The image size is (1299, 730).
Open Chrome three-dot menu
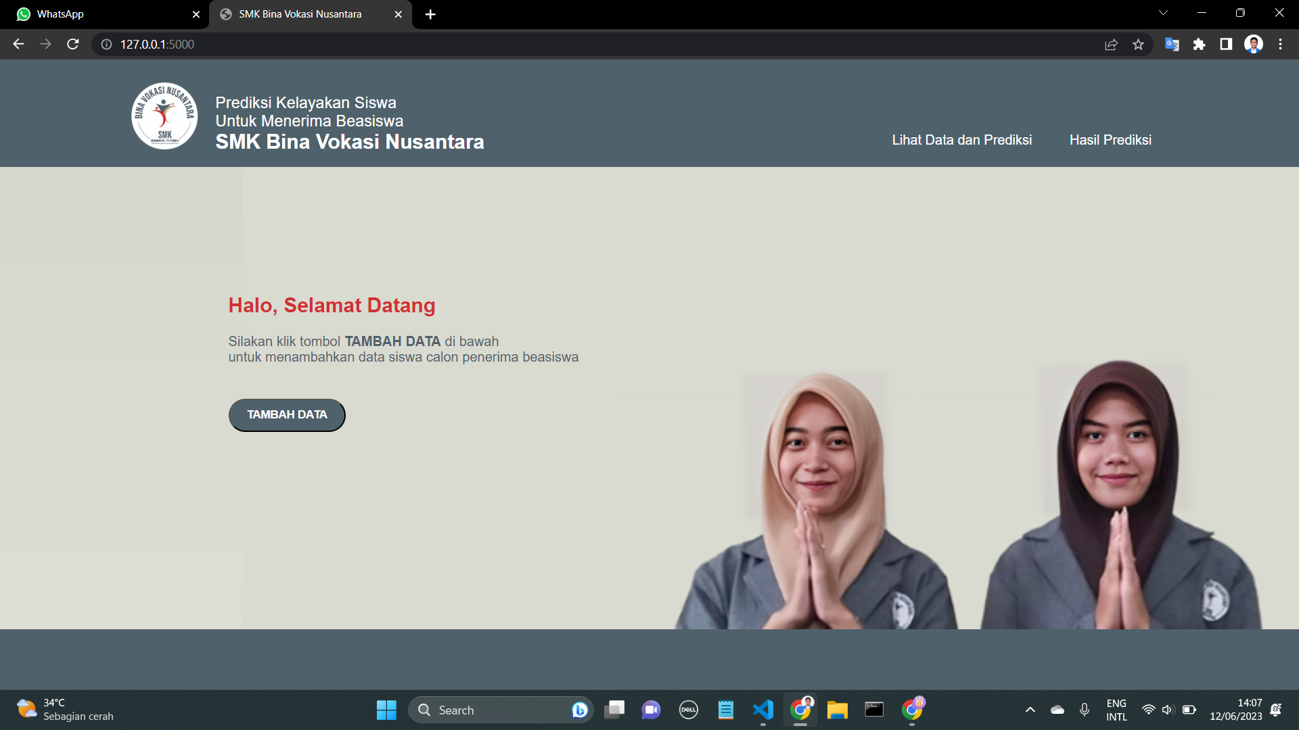(1280, 44)
